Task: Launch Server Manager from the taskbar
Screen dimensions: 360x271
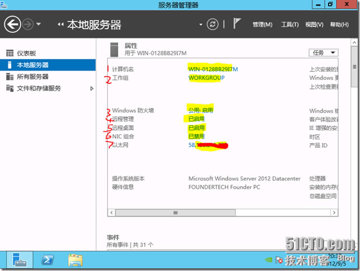Action: [18, 260]
